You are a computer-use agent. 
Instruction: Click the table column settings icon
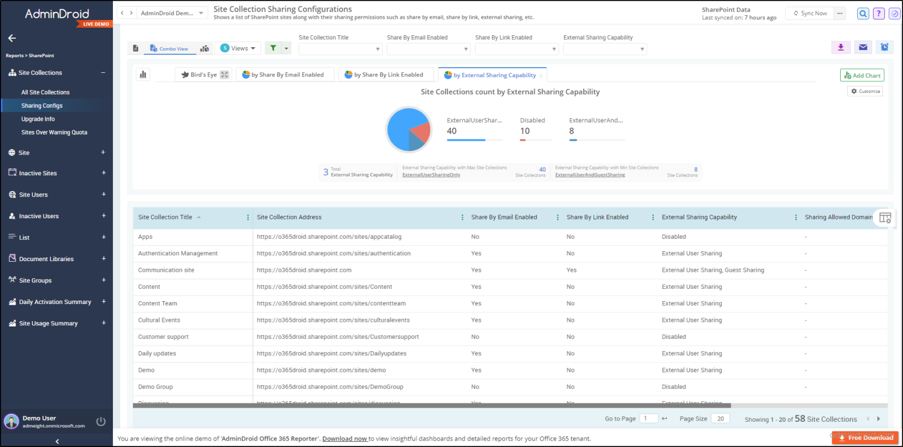pos(885,218)
